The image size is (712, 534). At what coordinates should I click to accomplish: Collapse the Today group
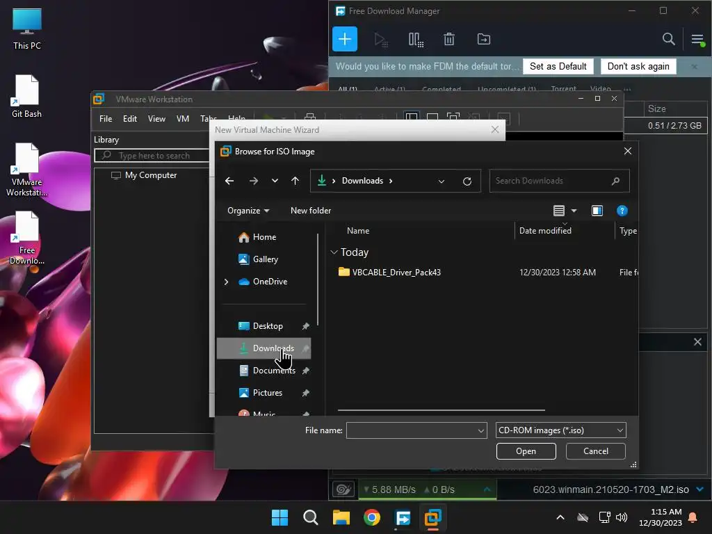pyautogui.click(x=334, y=252)
